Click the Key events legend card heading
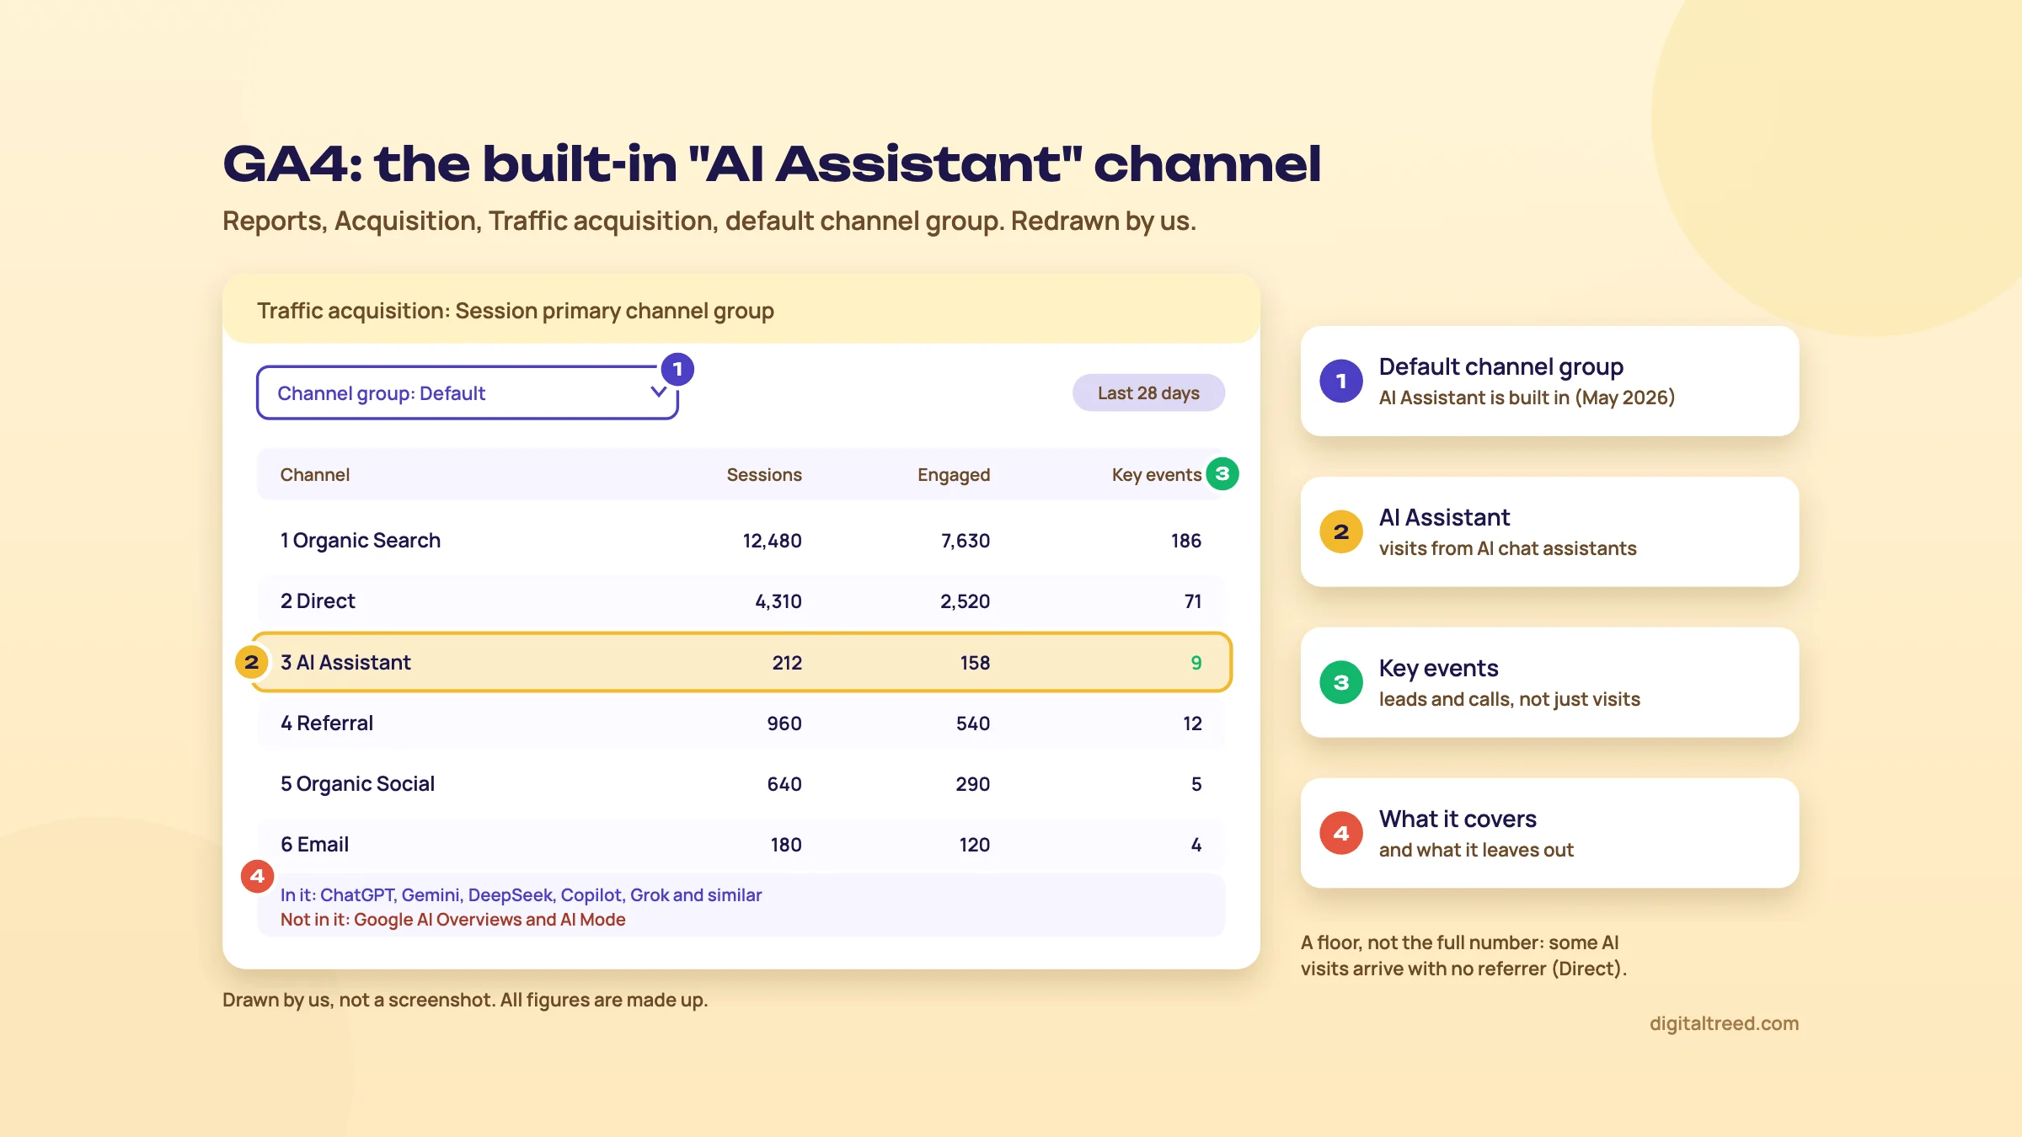The width and height of the screenshot is (2022, 1137). pos(1438,669)
